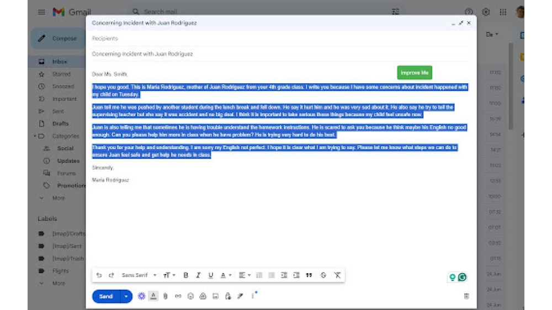Insert a link
Image resolution: width=552 pixels, height=310 pixels.
(x=178, y=296)
